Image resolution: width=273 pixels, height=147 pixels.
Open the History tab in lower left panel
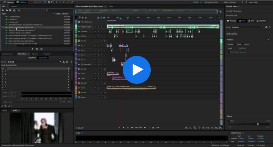(x=5, y=111)
